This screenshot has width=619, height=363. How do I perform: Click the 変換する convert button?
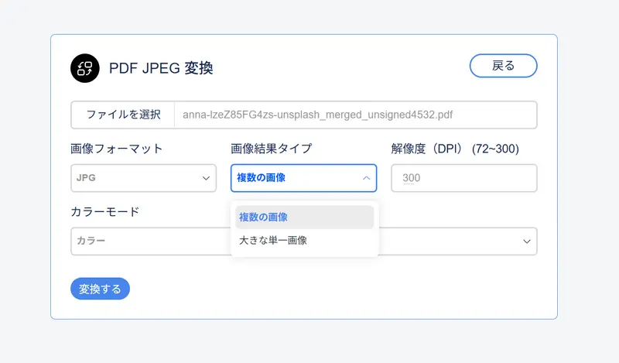point(100,289)
